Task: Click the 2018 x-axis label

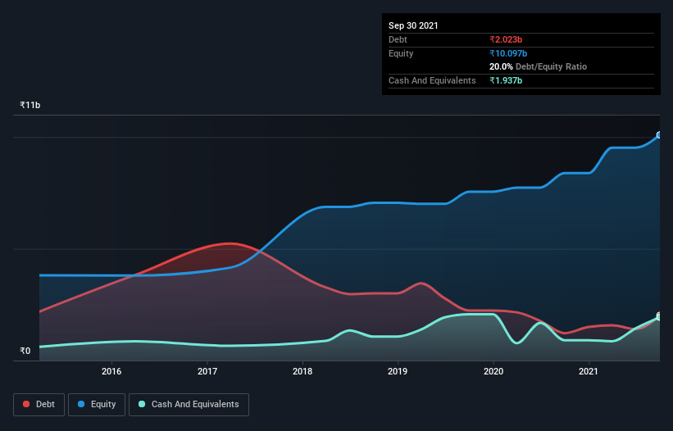Action: click(302, 371)
